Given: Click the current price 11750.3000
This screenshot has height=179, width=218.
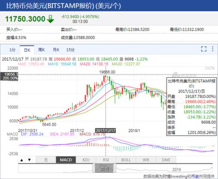Looking at the screenshot, I should 25,19.
